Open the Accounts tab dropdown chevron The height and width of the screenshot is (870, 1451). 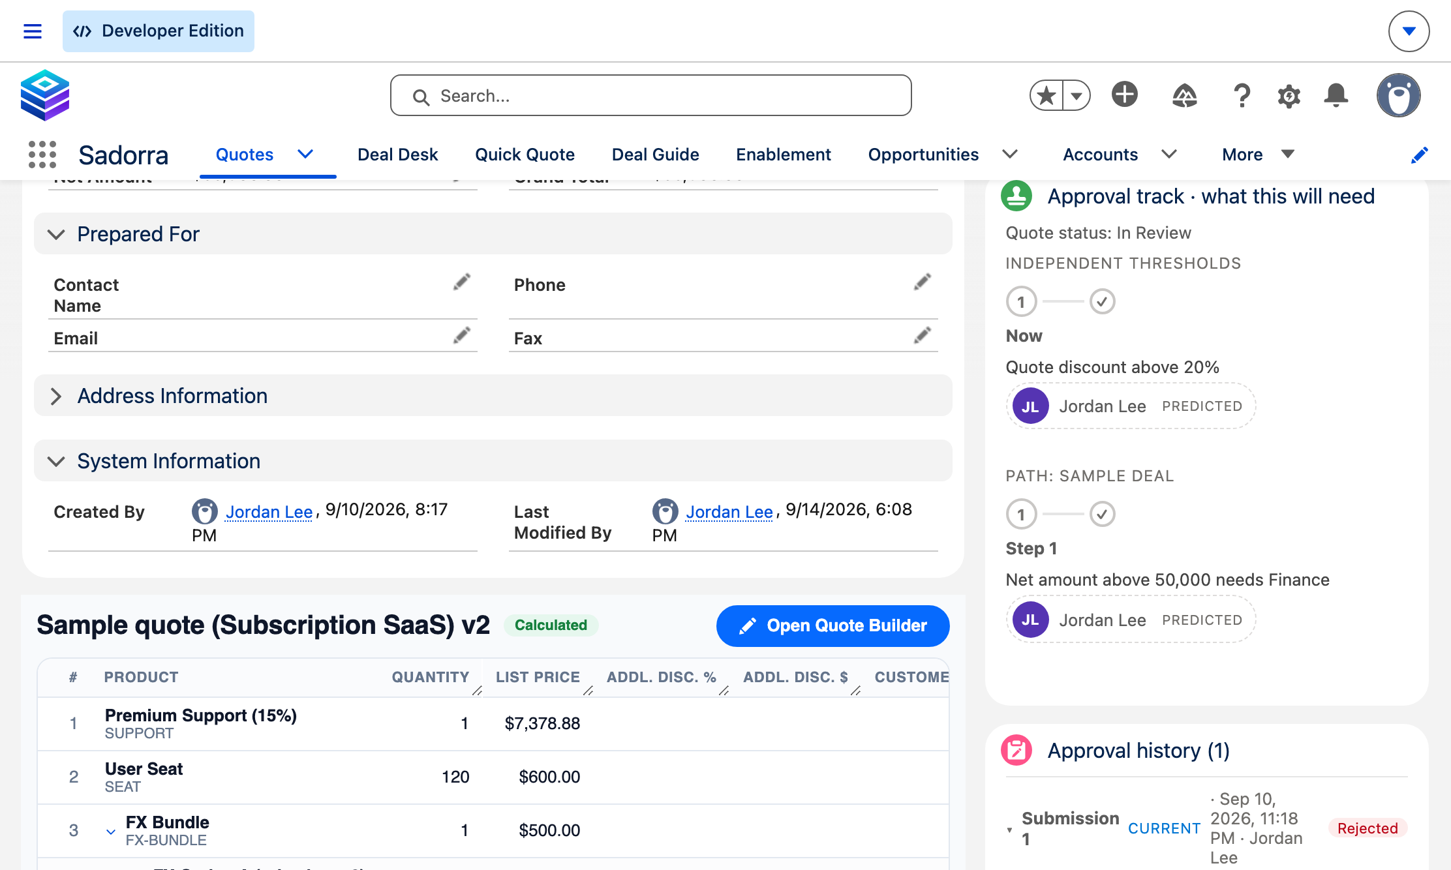pyautogui.click(x=1169, y=155)
